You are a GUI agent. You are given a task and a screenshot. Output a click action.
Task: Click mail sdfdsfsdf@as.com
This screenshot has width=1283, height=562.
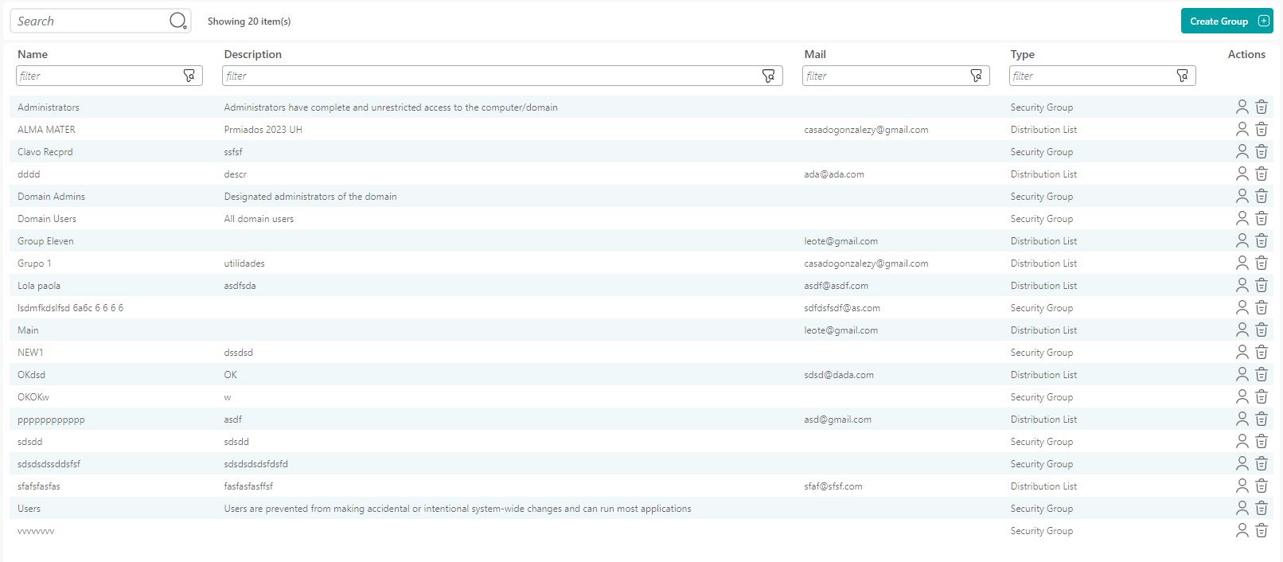(x=842, y=308)
